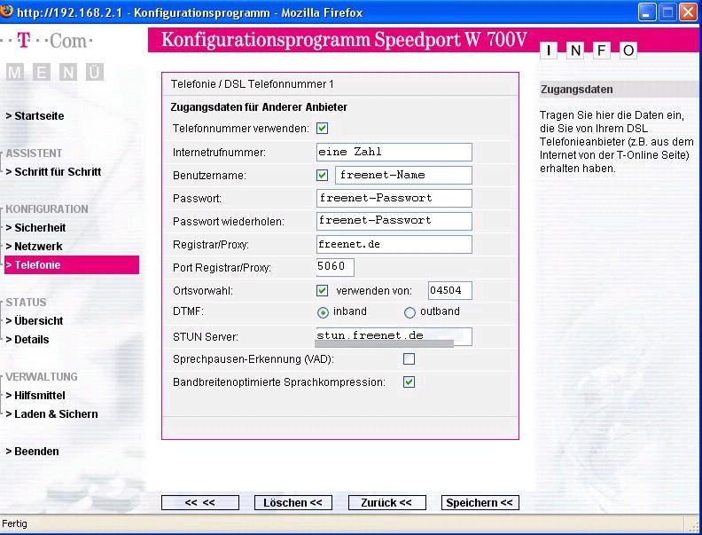Click the Ortsvorwahl number field
702x535 pixels.
coord(450,291)
